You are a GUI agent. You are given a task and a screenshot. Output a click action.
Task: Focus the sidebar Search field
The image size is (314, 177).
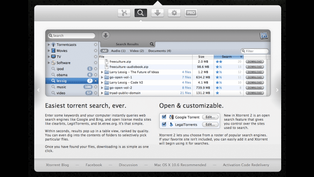(x=71, y=35)
